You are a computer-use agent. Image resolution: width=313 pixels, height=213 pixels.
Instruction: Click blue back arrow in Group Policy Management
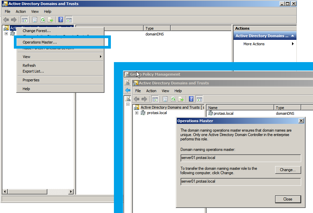127,90
